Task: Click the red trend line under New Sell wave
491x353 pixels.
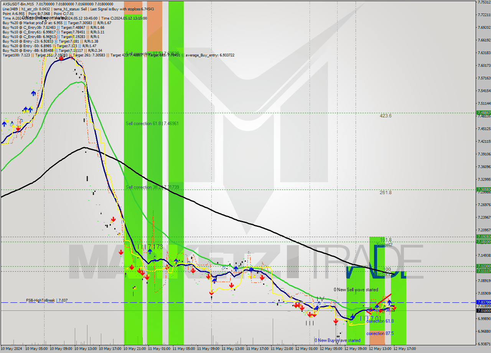Action: coord(384,299)
